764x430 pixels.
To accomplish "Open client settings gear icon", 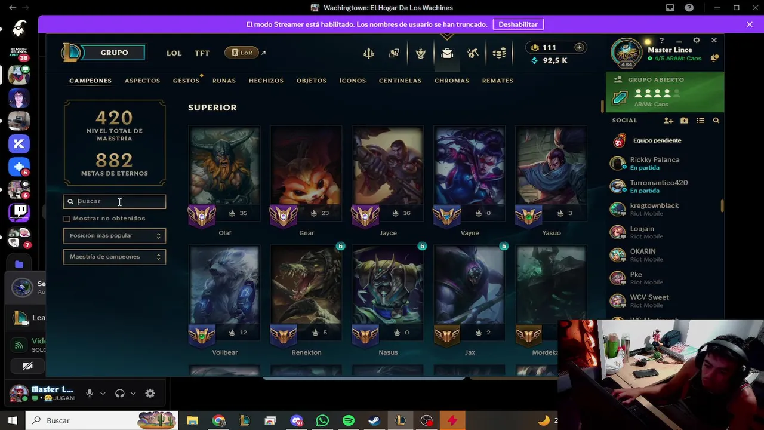I will pos(697,40).
